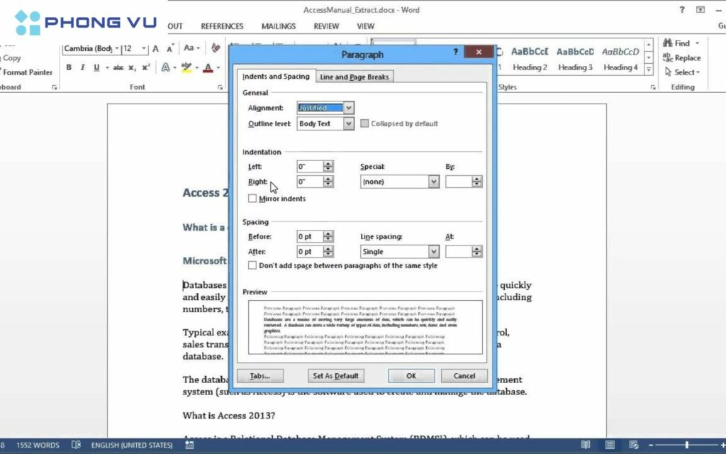Open Alignment dropdown showing Justified
Image resolution: width=726 pixels, height=454 pixels.
[349, 108]
